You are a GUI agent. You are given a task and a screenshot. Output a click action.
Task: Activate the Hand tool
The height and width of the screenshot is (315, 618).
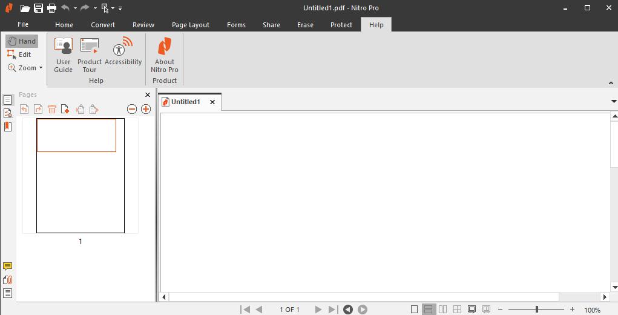22,41
